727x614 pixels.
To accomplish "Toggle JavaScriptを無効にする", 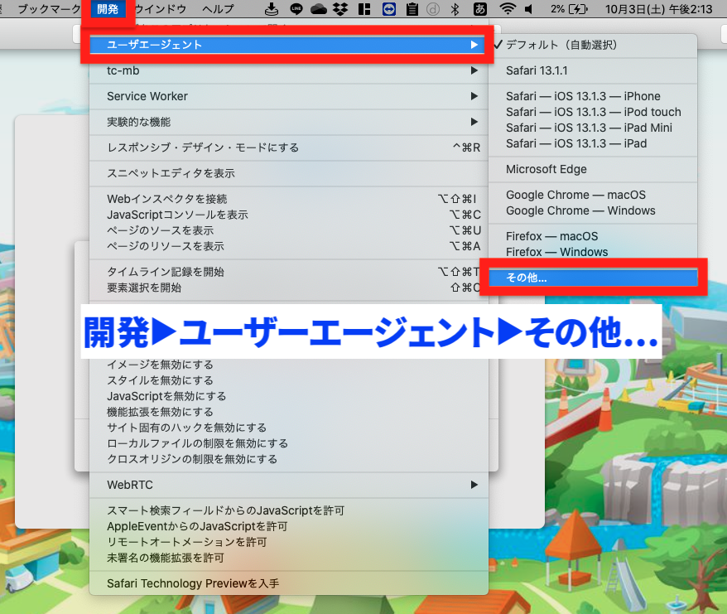I will coord(288,396).
